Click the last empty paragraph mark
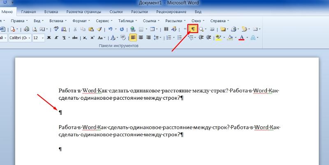 [60, 149]
